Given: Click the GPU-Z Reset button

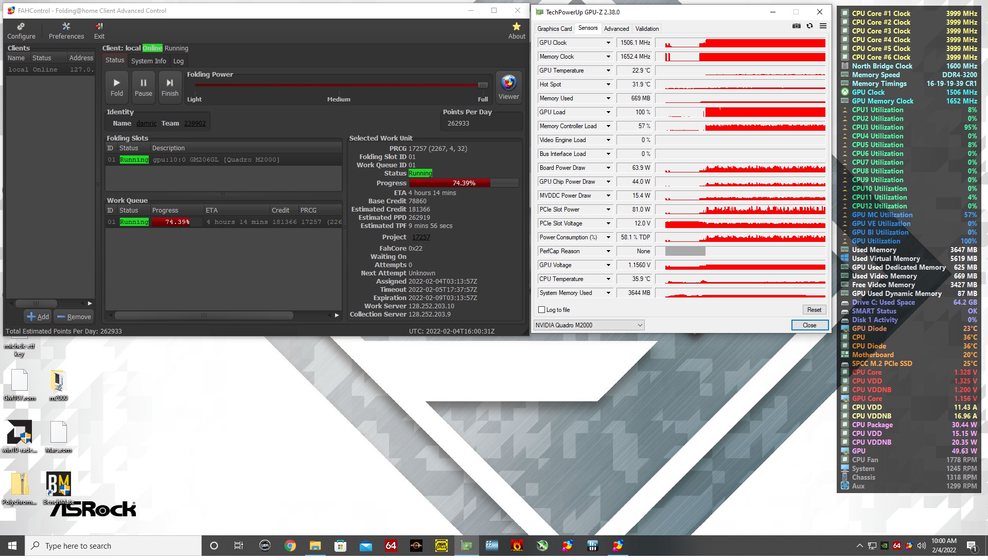Looking at the screenshot, I should point(814,310).
